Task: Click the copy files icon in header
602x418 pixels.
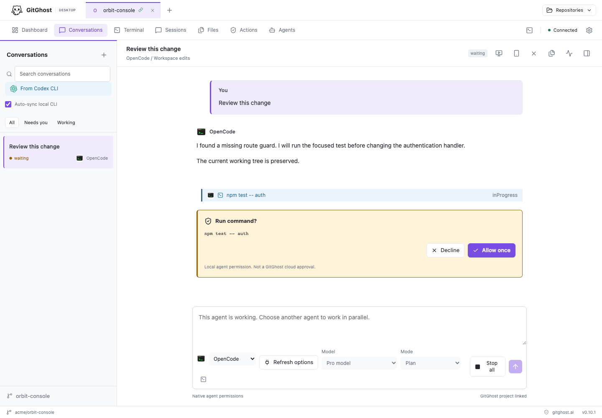Action: tap(551, 53)
